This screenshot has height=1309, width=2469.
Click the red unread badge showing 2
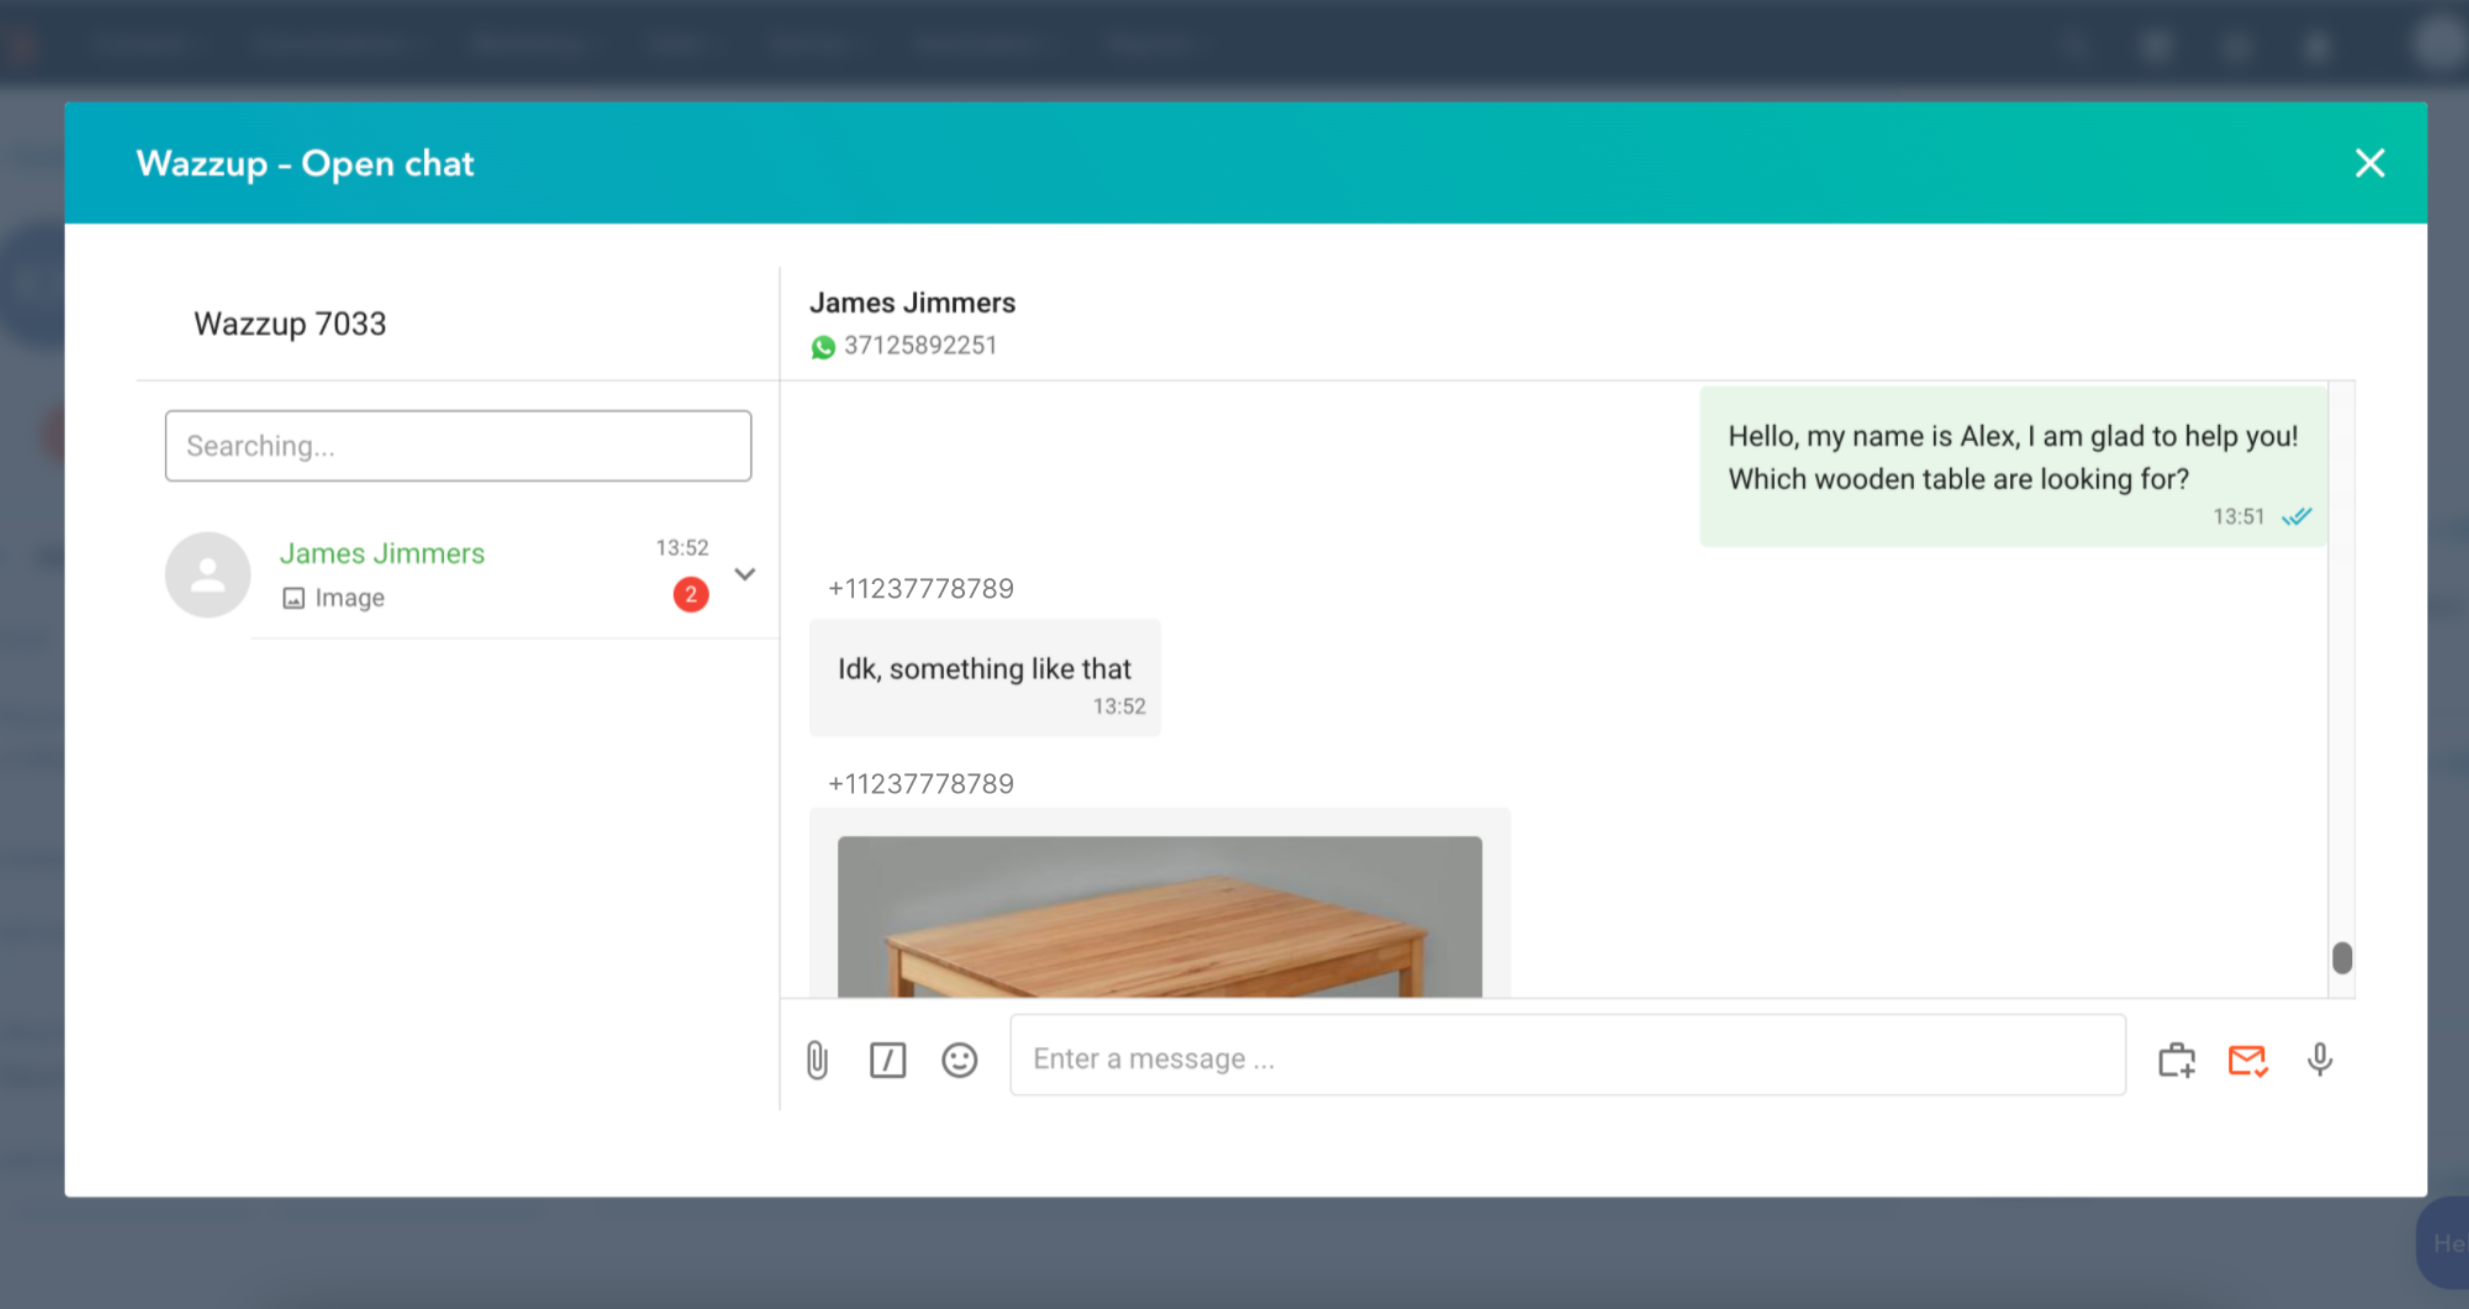pos(690,594)
